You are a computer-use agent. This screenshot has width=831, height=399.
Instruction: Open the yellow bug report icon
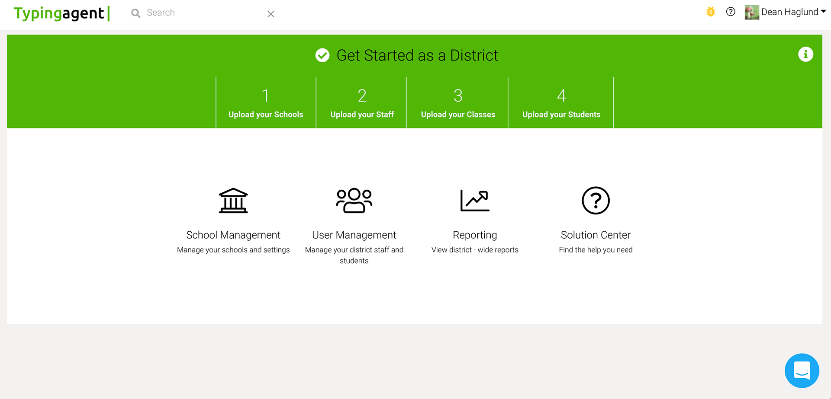(x=711, y=12)
